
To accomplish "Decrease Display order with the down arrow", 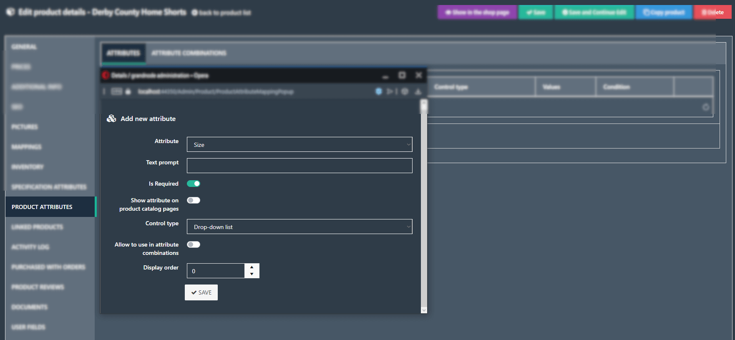I will tap(252, 274).
